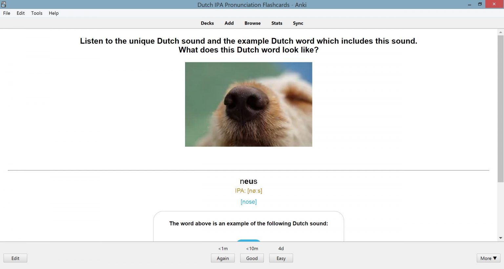The image size is (504, 269).
Task: Rate the card Easy for a 4 day interval
Action: 281,258
